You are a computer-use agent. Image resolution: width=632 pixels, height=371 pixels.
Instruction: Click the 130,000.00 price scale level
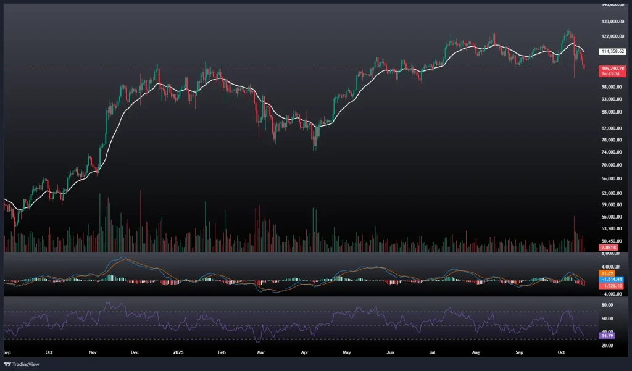[x=612, y=21]
